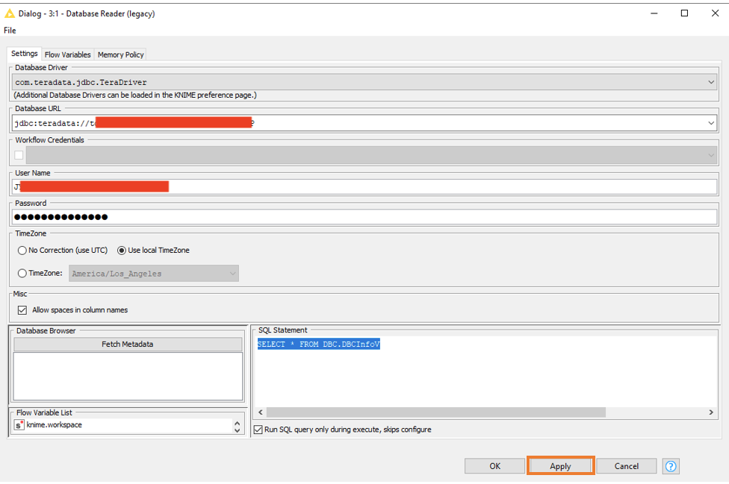Click the blue help question mark icon

[671, 466]
